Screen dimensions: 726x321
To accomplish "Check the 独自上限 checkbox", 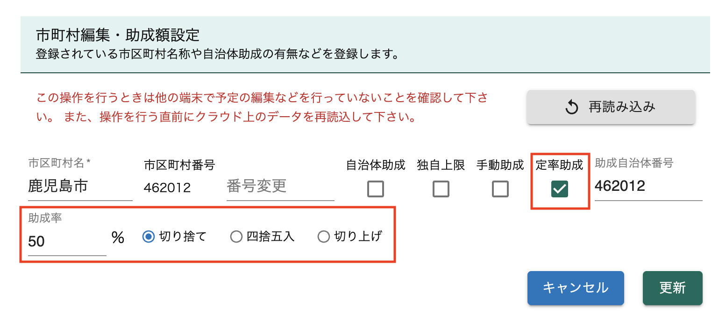I will click(441, 189).
